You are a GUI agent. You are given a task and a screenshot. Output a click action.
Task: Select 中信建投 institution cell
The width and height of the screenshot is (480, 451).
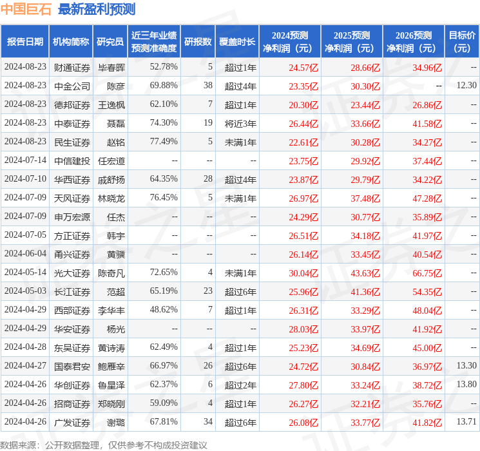tap(72, 161)
